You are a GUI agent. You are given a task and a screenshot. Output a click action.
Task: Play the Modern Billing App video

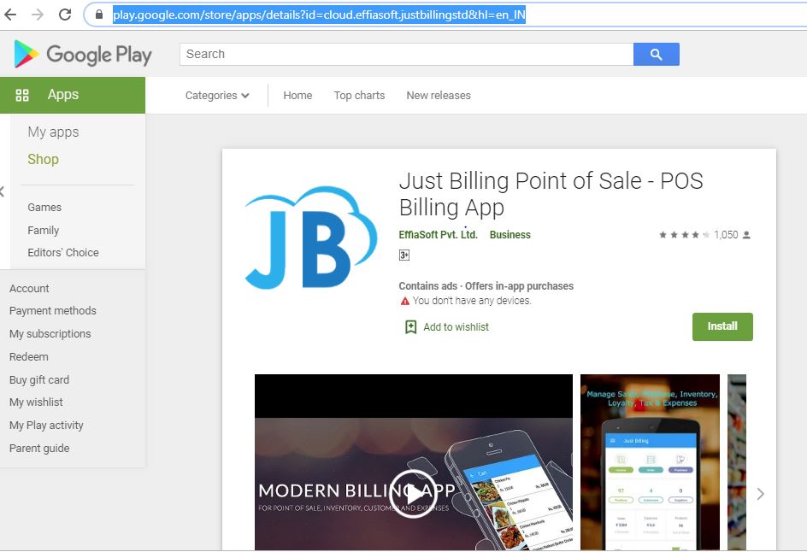413,494
